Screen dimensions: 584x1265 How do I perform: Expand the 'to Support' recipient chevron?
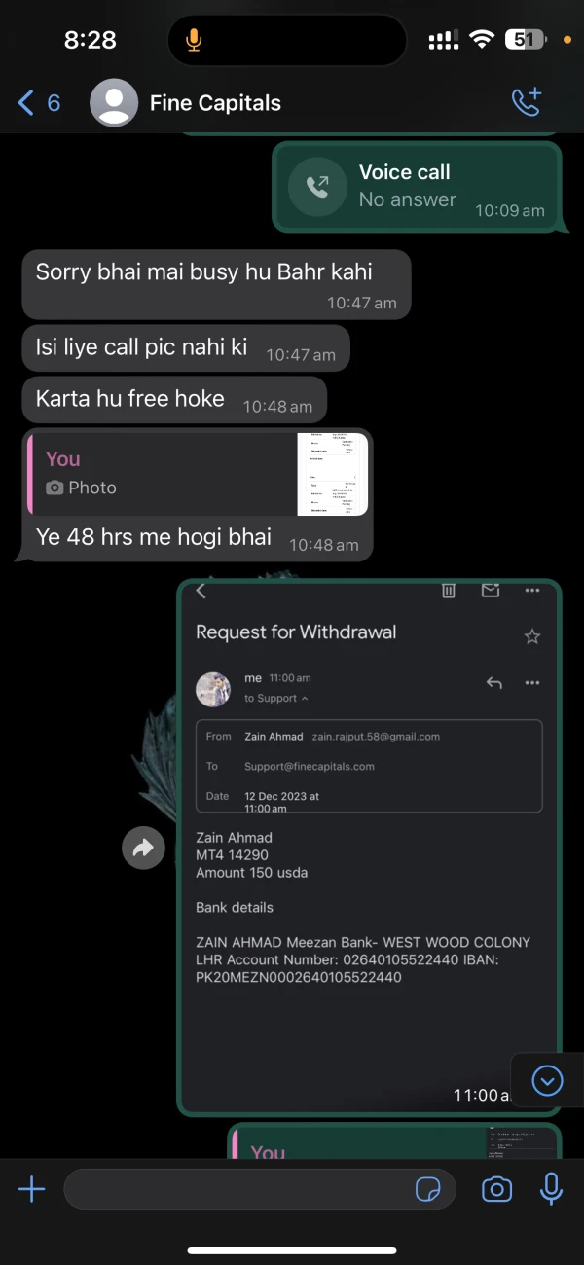305,699
